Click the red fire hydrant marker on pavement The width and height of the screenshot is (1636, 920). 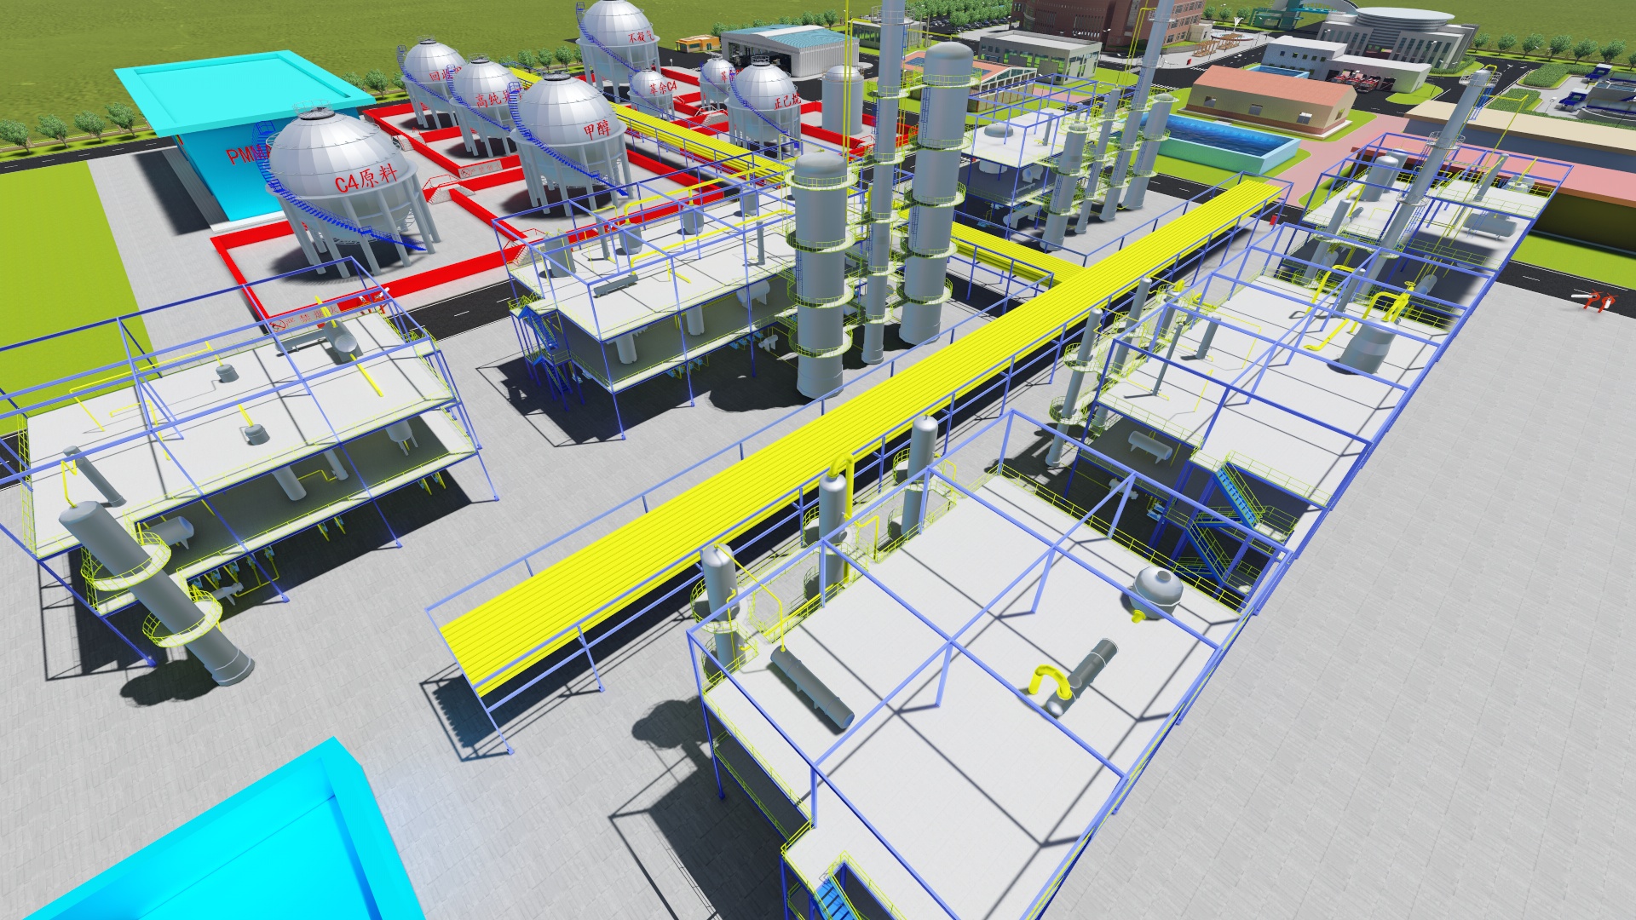pos(1593,300)
